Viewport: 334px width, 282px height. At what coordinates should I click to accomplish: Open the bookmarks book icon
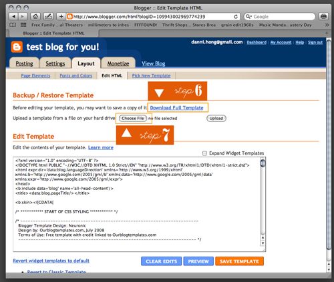click(x=13, y=25)
